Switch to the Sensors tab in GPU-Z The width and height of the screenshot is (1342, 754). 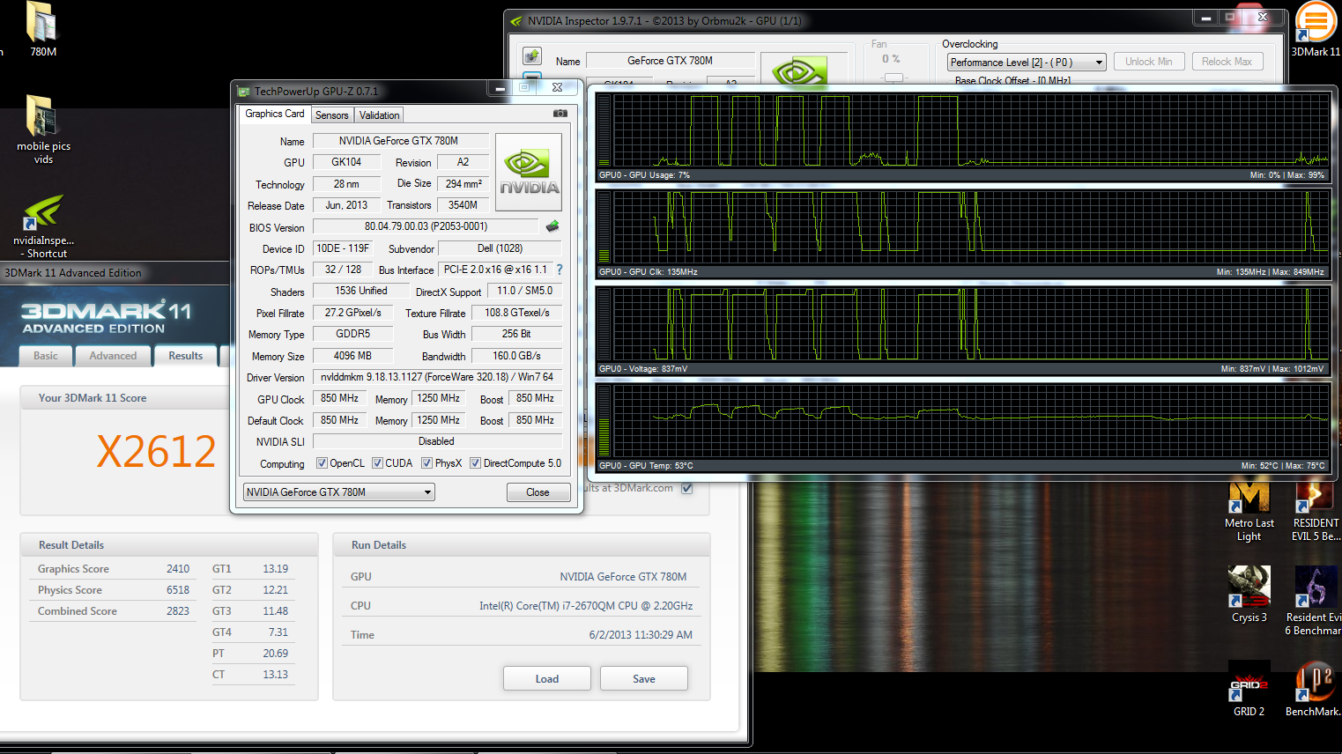click(332, 115)
